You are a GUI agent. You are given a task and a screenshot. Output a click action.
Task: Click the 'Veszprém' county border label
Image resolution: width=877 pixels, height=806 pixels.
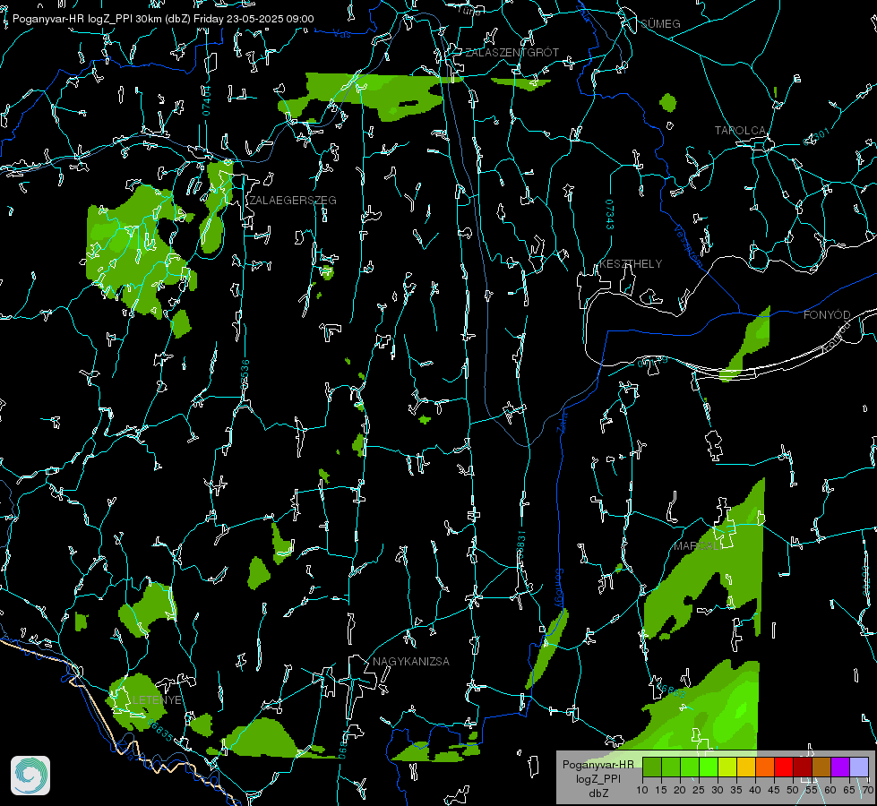pyautogui.click(x=688, y=245)
